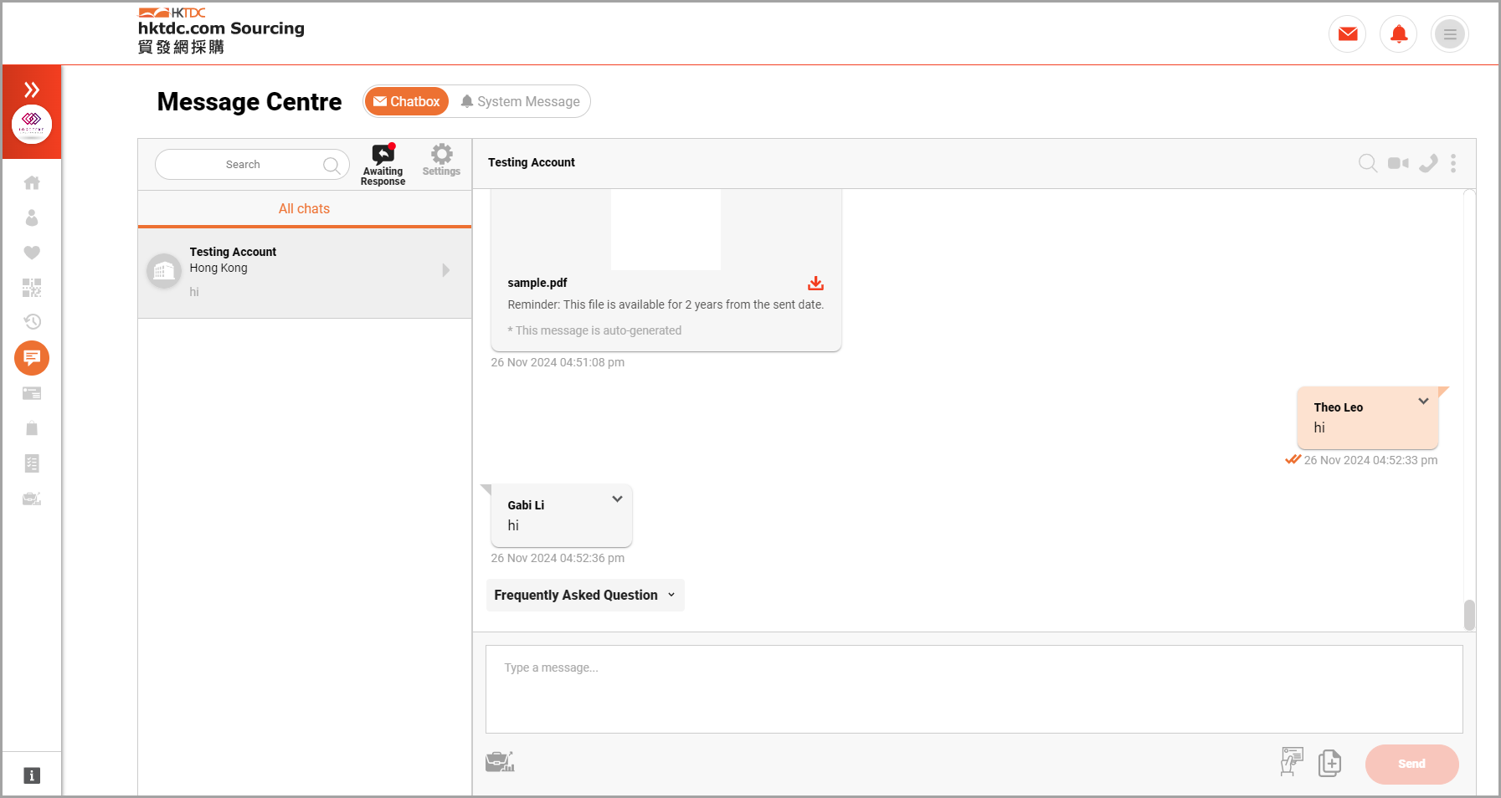Click the Send button
Screen dimensions: 1501x798
(1411, 764)
